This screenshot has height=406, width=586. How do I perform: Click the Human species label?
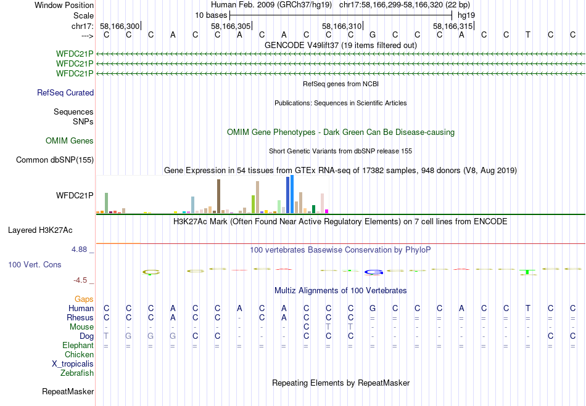click(x=81, y=308)
